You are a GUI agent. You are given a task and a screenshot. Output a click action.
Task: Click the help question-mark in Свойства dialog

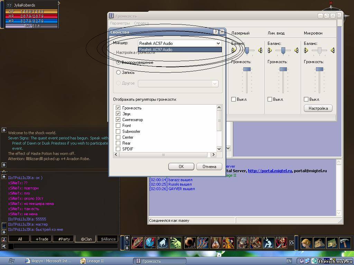coord(216,32)
